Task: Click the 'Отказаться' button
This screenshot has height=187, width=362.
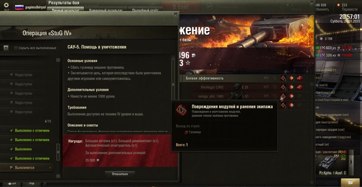Action: (x=120, y=174)
